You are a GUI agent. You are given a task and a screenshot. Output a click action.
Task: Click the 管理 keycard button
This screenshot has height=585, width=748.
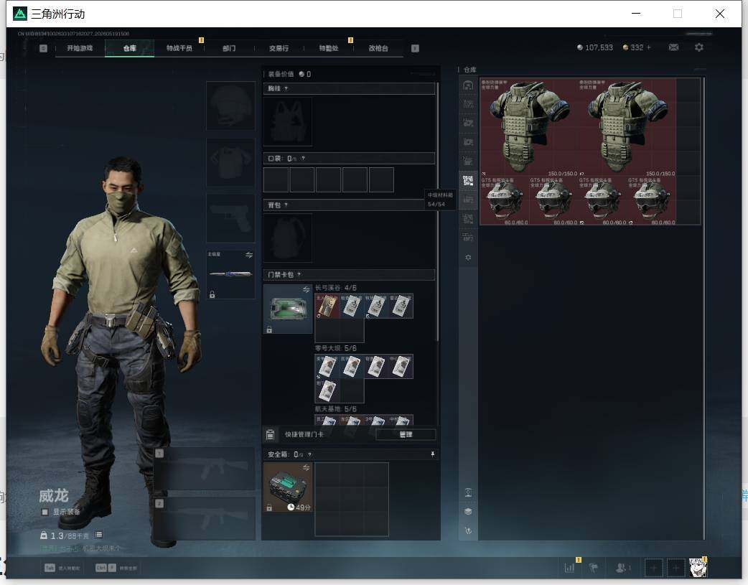click(x=406, y=434)
